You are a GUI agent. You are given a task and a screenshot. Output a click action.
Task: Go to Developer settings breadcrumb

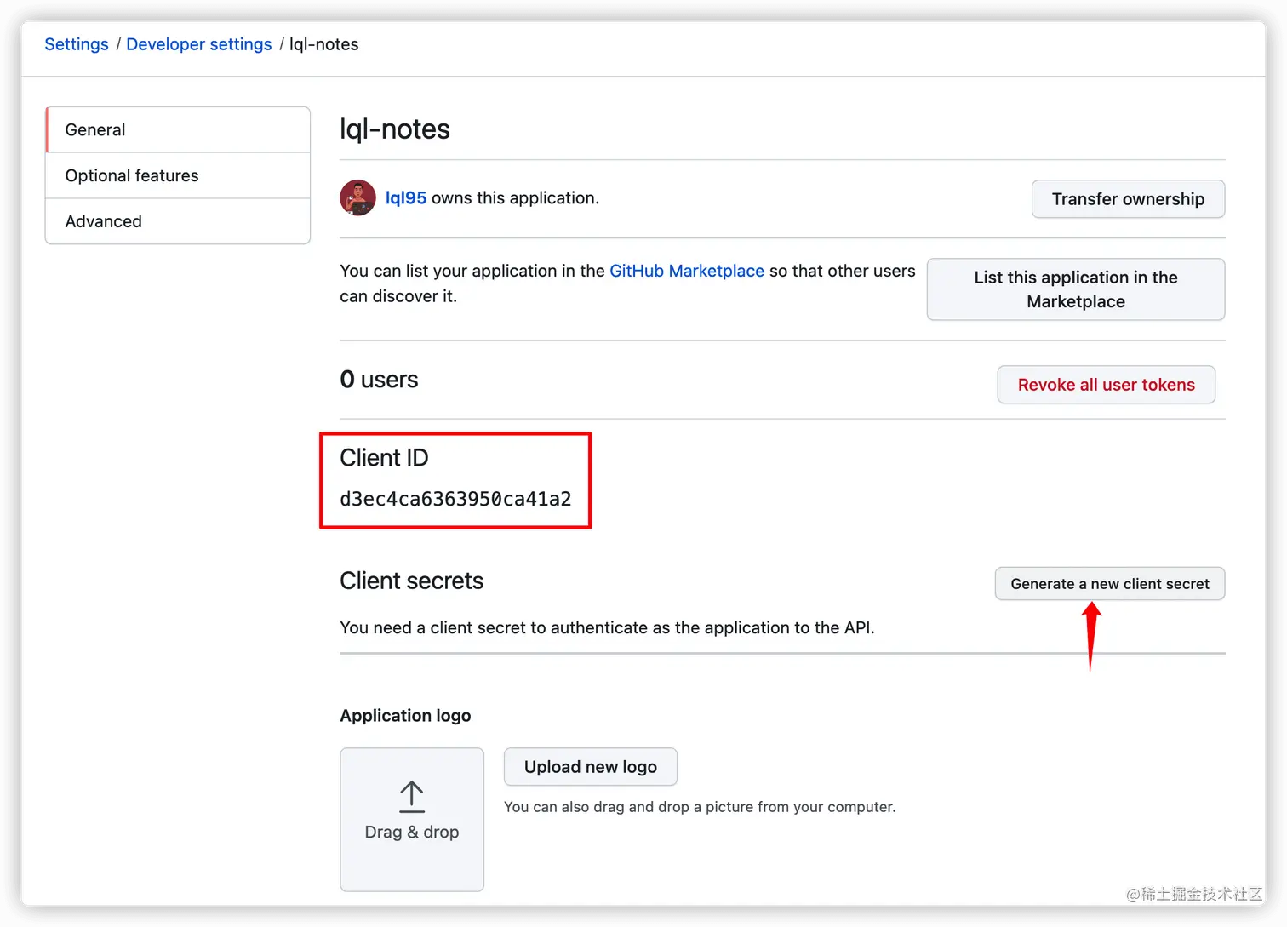tap(199, 44)
